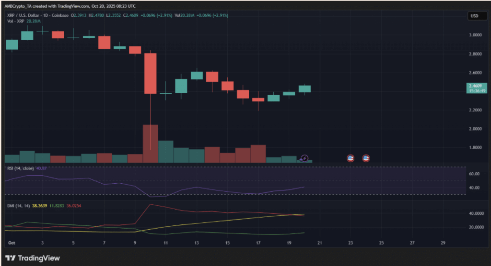Click the tallest red volume bar
The width and height of the screenshot is (491, 266).
(151, 144)
